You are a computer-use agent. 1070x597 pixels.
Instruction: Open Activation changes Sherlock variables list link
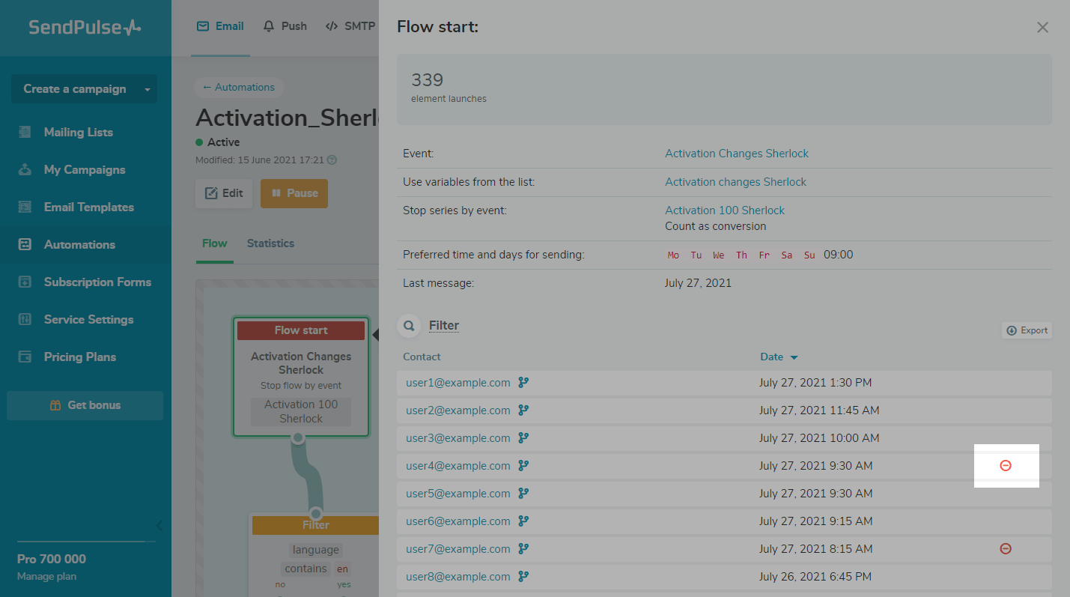pos(736,182)
